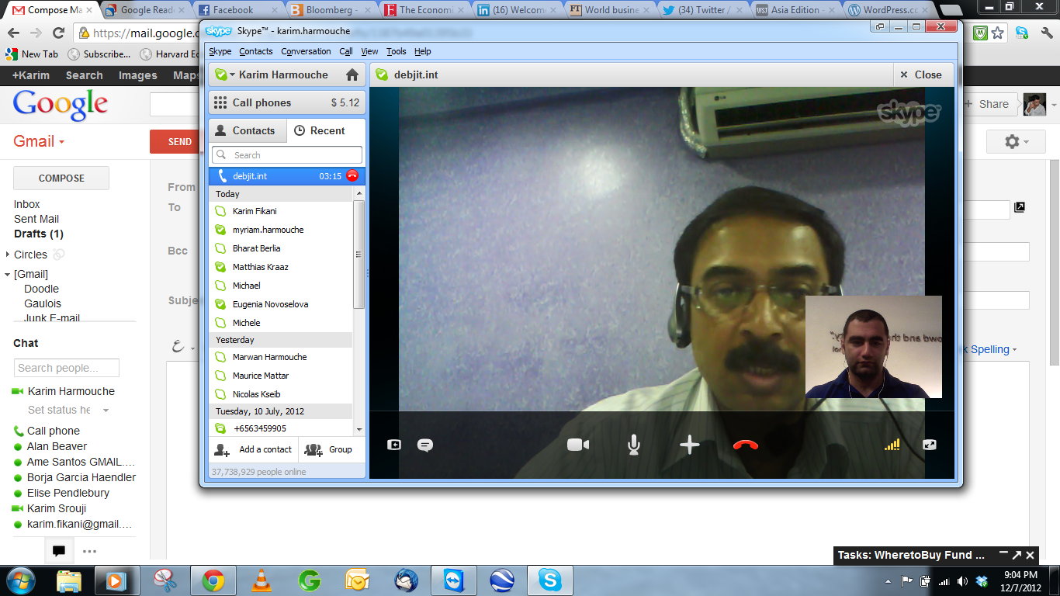The image size is (1060, 596).
Task: Reload the Chrome page
Action: 58,33
